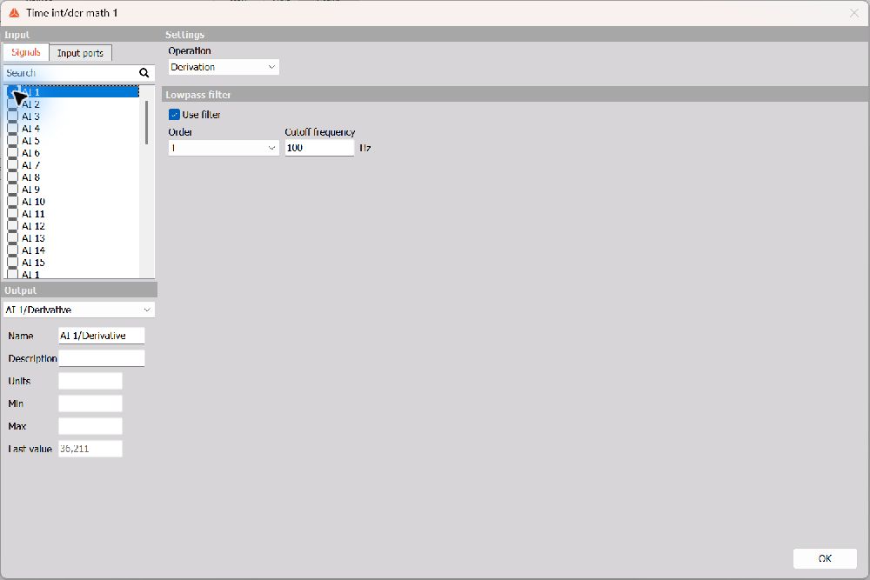
Task: Check the AI 7 signal checkbox
Action: pos(12,165)
